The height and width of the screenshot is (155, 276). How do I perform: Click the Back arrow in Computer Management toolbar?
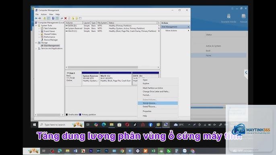[x=36, y=18]
